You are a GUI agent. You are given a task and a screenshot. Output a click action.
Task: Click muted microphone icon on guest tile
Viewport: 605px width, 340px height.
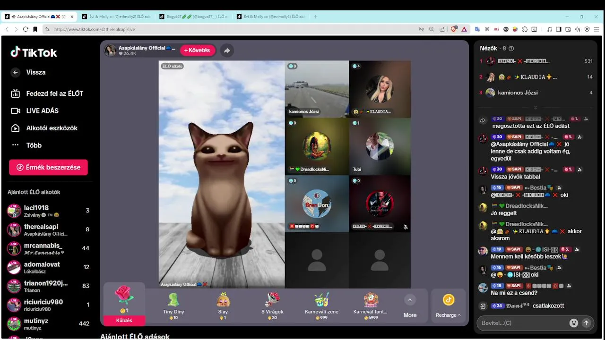(x=405, y=227)
